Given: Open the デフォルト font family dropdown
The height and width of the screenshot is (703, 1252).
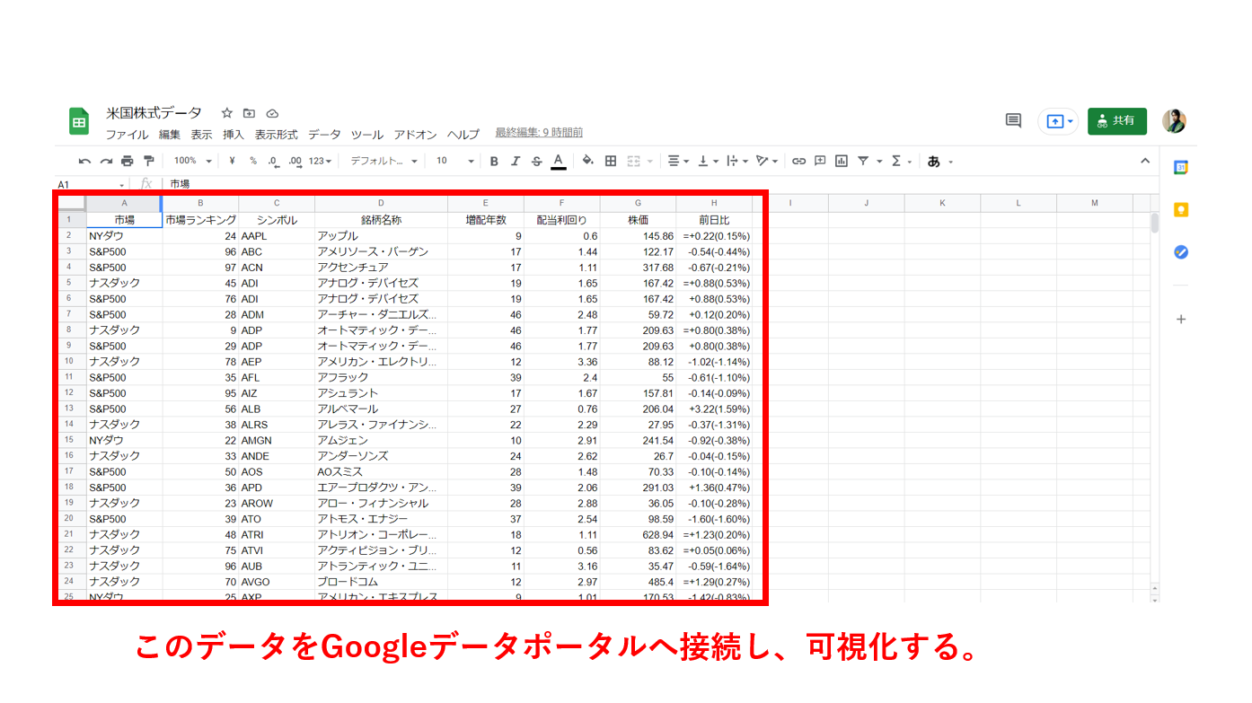Looking at the screenshot, I should click(x=384, y=162).
